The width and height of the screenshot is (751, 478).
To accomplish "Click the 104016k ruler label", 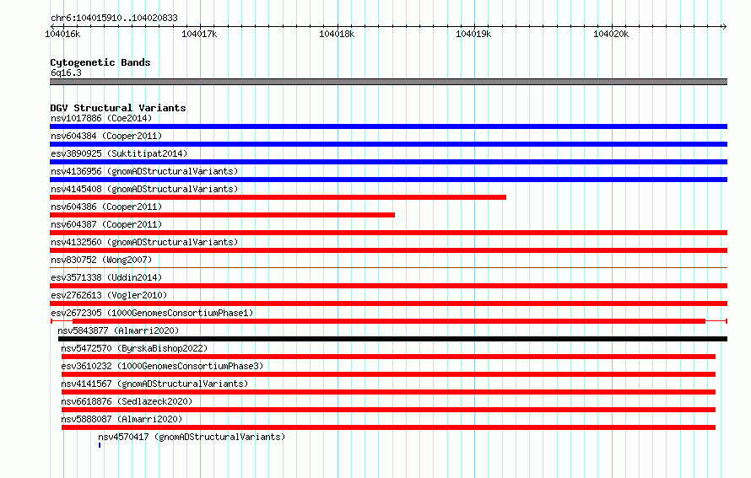I will [62, 34].
